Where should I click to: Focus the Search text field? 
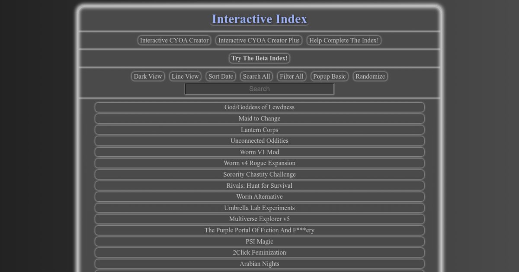pyautogui.click(x=259, y=89)
